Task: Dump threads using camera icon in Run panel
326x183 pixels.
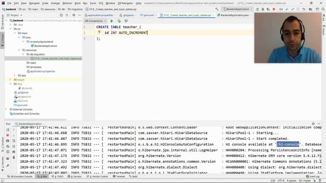Action: click(8, 141)
